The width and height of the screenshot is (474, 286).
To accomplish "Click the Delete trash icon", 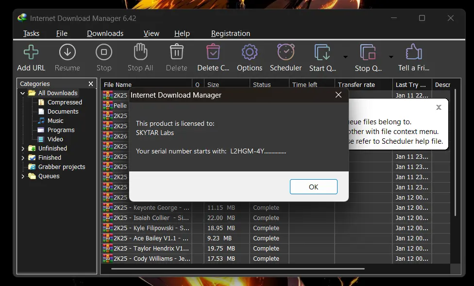I will [x=177, y=52].
